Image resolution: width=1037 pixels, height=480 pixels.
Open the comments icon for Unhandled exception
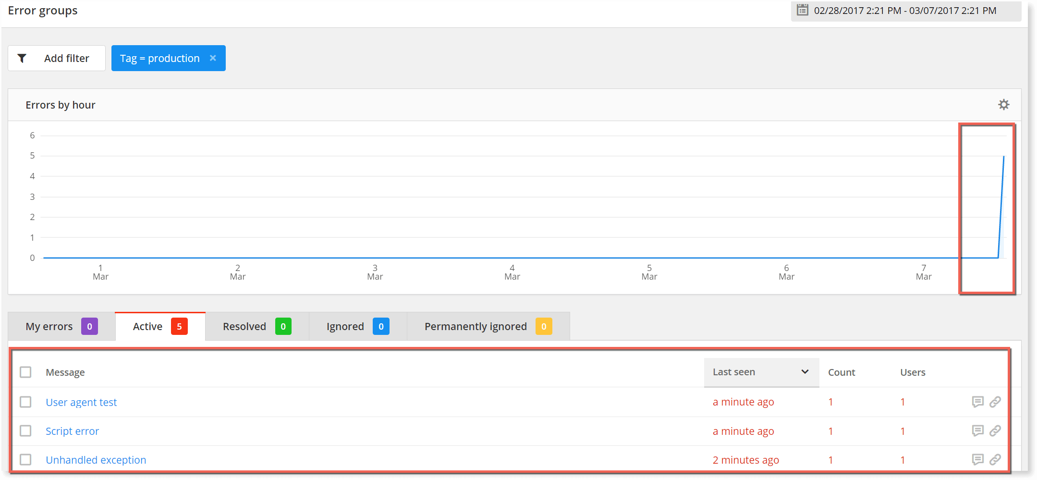[977, 459]
